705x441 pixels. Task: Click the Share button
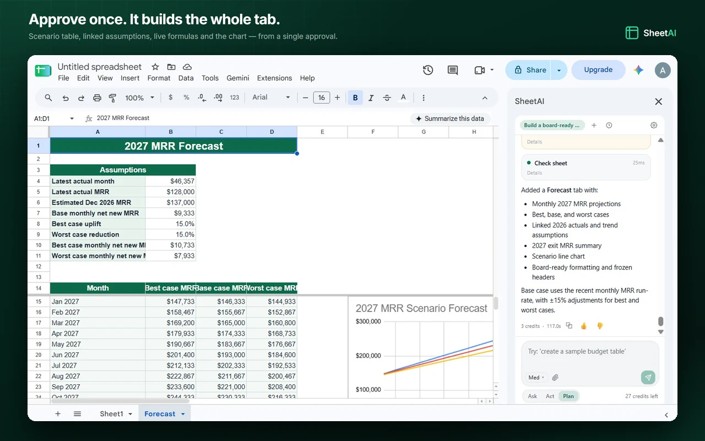point(529,70)
